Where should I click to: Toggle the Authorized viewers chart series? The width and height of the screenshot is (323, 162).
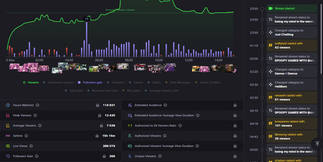click(x=59, y=82)
